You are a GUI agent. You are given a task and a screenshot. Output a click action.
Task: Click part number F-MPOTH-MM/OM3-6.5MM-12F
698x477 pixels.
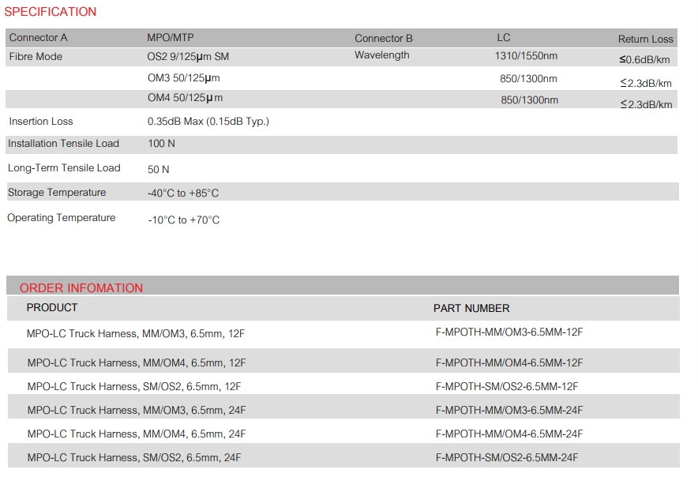click(x=508, y=332)
